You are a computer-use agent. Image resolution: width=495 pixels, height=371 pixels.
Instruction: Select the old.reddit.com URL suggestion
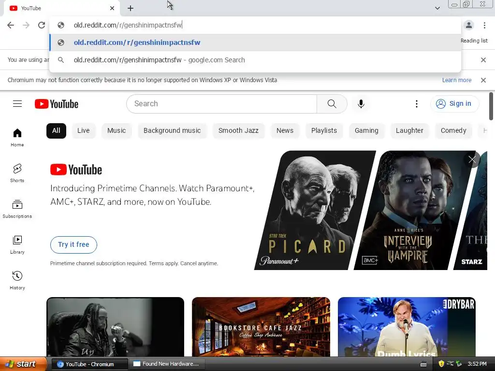[x=255, y=43]
